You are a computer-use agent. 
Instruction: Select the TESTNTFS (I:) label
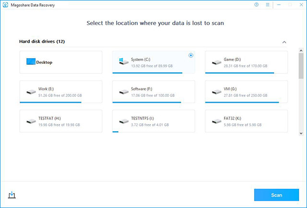click(142, 118)
